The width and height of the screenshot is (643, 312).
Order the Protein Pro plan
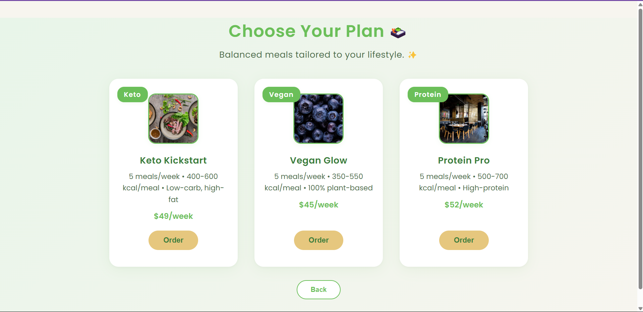[x=464, y=240]
